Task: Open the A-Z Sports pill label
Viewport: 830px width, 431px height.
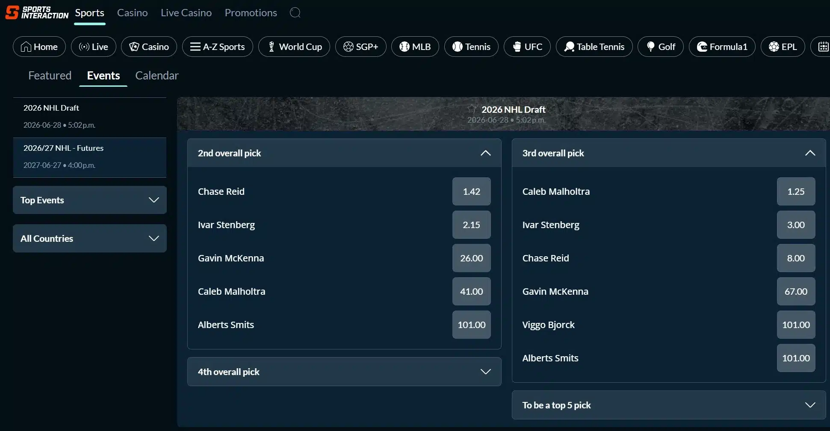Action: pos(224,47)
